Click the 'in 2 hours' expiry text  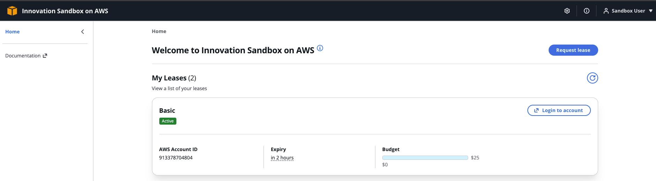(282, 158)
